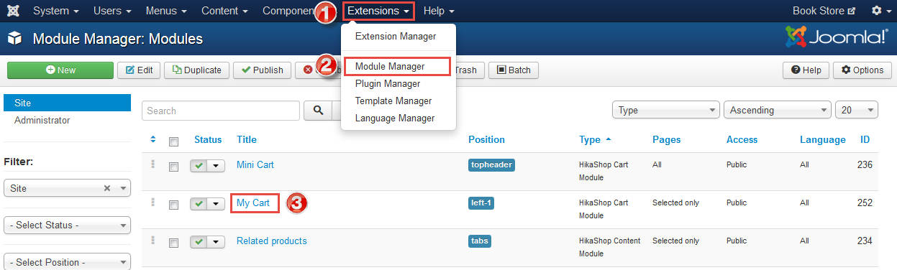Viewport: 897px width, 270px height.
Task: Open the Users menu
Action: pos(112,11)
